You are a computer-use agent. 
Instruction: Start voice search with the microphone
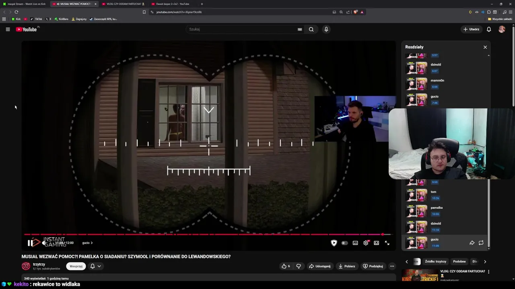pos(326,29)
